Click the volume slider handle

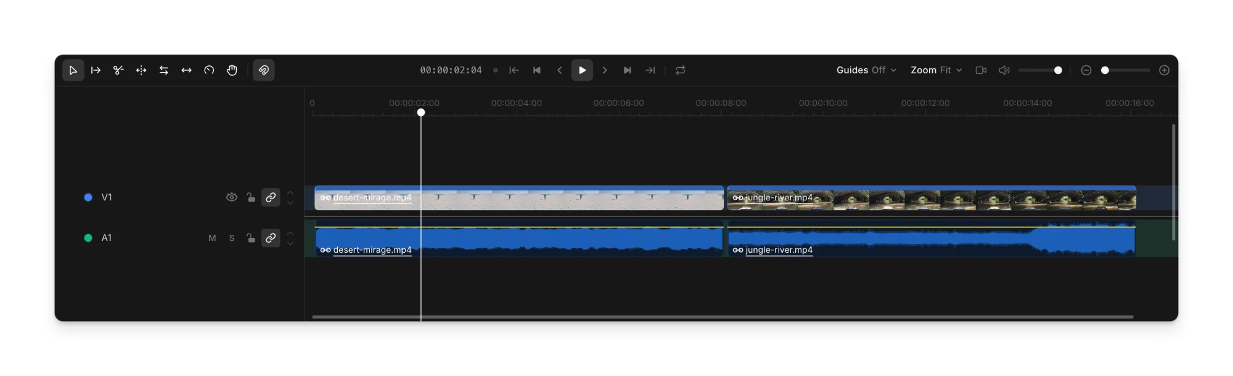coord(1058,70)
